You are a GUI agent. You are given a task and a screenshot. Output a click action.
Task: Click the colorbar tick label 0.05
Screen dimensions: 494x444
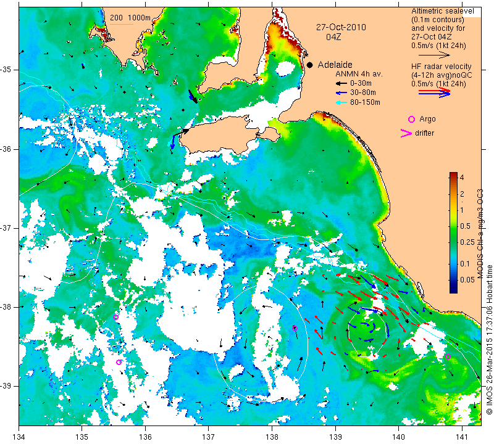467,280
